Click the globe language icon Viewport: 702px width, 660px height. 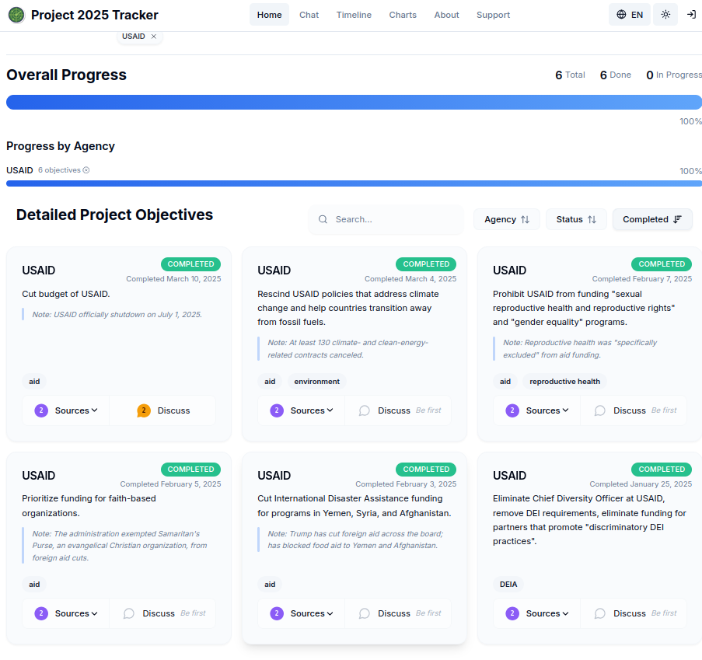621,14
